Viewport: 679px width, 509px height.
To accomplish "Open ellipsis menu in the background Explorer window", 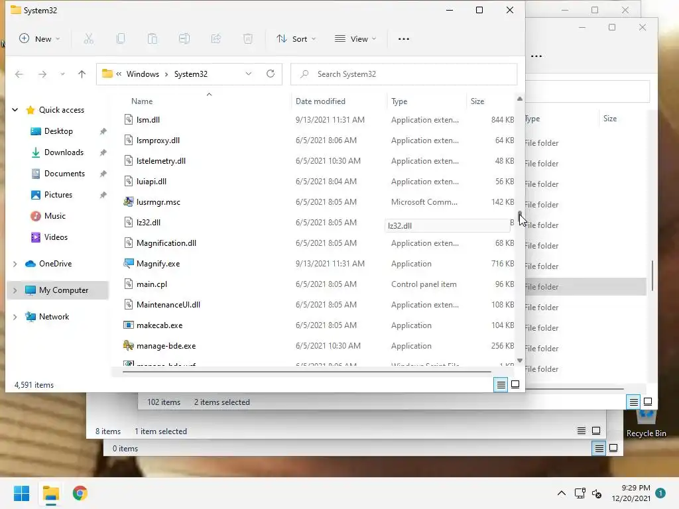I will [536, 56].
